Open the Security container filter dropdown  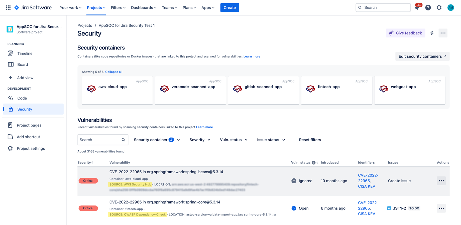click(x=157, y=140)
